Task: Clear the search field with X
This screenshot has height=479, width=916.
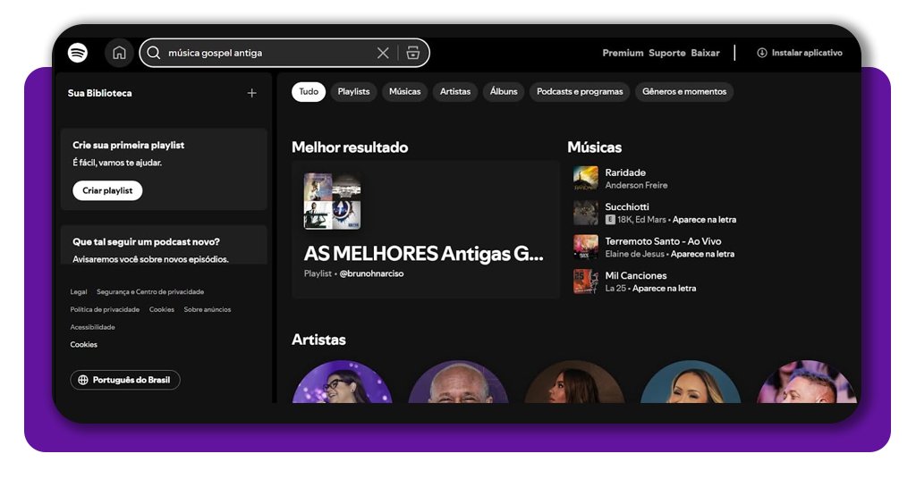Action: [383, 53]
